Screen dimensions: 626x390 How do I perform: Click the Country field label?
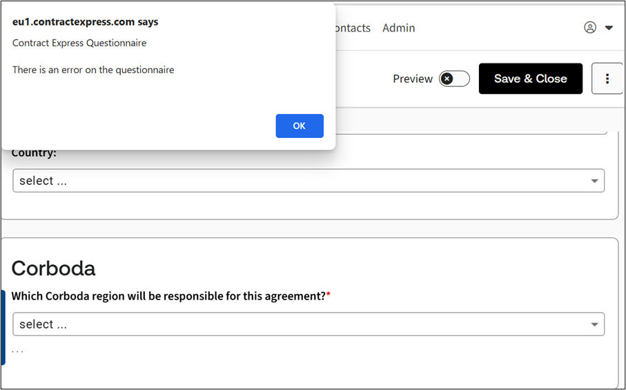coord(34,153)
